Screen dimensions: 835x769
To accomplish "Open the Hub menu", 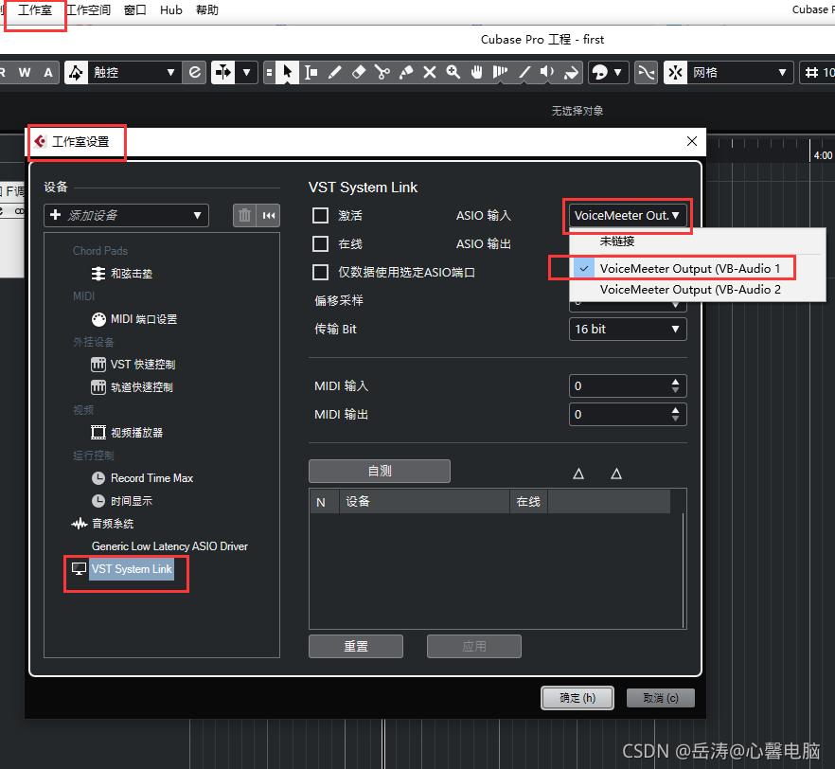I will tap(171, 10).
